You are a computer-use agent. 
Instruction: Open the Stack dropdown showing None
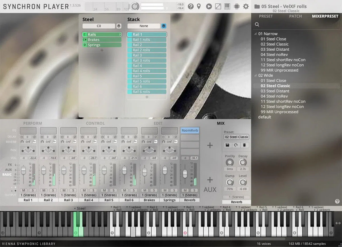144,26
